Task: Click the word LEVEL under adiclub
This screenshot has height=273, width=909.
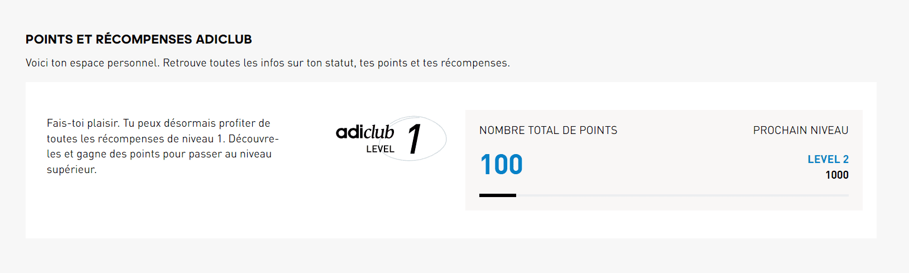Action: point(380,149)
